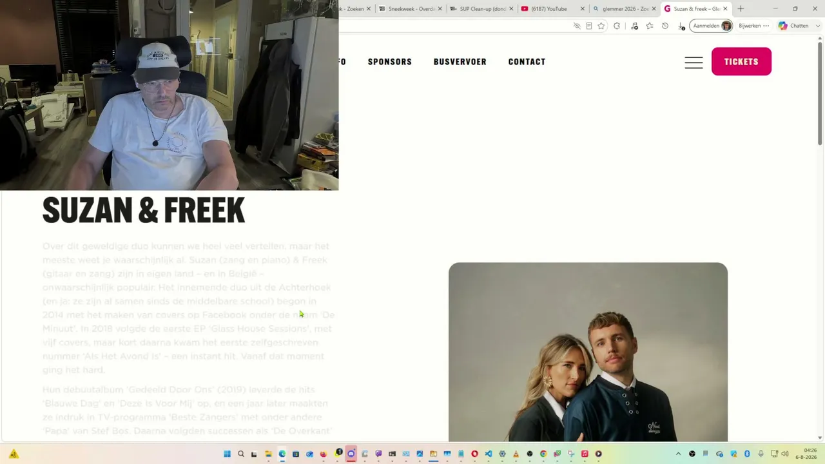Image resolution: width=825 pixels, height=464 pixels.
Task: Switch to the SUP Clean-up tab
Action: coord(482,9)
